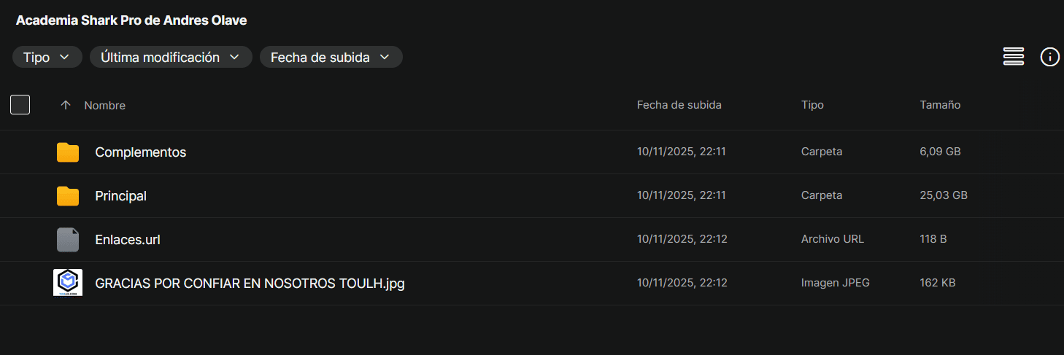Open the Fecha de subida filter dropdown
Viewport: 1064px width, 355px height.
tap(331, 57)
